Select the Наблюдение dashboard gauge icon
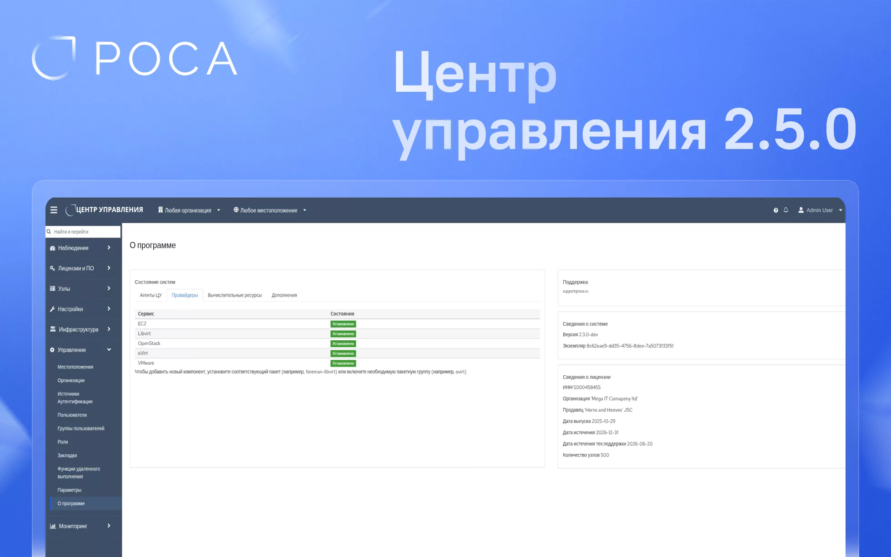 tap(52, 248)
